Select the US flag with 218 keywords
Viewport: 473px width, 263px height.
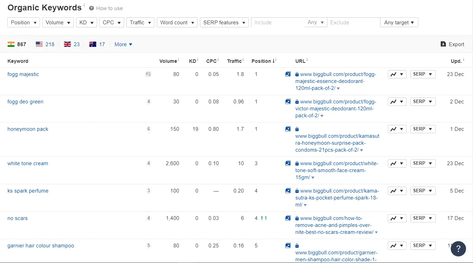[45, 44]
